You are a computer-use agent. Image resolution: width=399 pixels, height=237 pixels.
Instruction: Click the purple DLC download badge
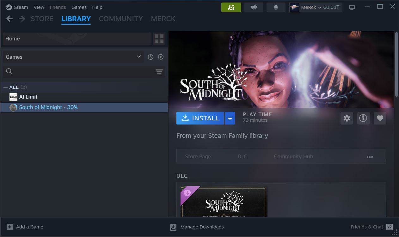point(187,192)
